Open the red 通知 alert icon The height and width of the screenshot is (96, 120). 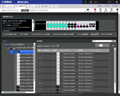click(95, 9)
